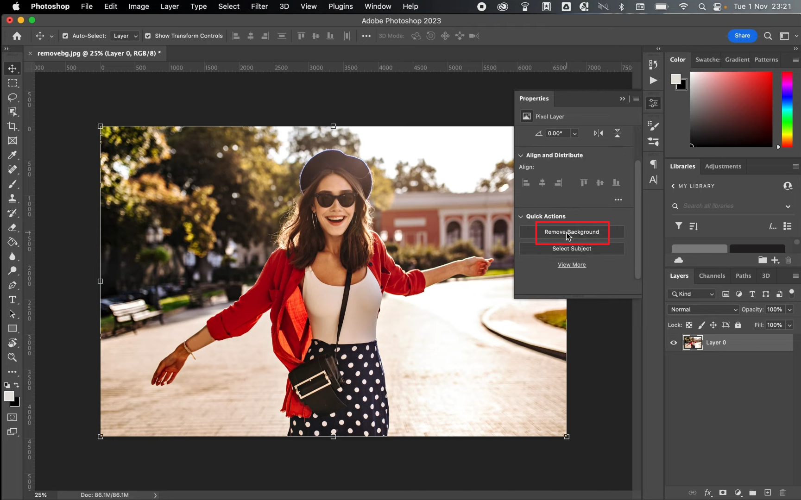Open the Filter menu
The image size is (801, 500).
tap(259, 6)
